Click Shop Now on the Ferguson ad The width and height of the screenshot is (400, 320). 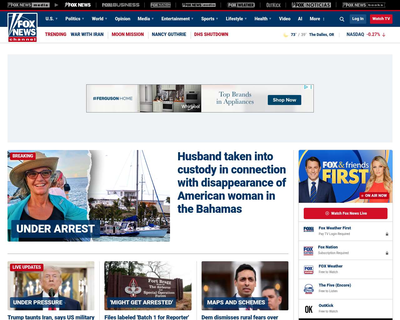coord(284,100)
